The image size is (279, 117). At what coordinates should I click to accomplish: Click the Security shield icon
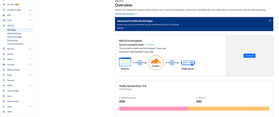tap(4, 49)
